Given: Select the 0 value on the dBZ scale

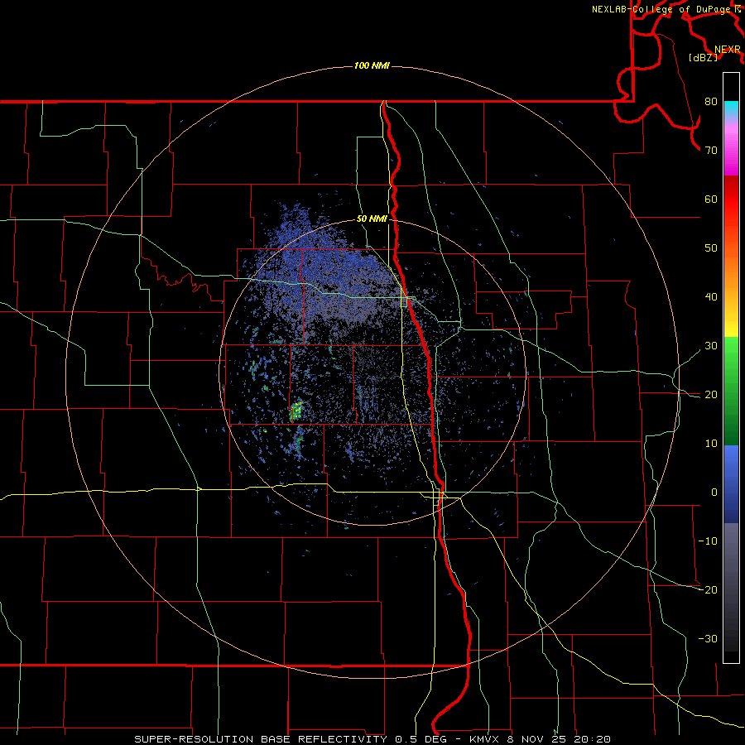Looking at the screenshot, I should (714, 493).
